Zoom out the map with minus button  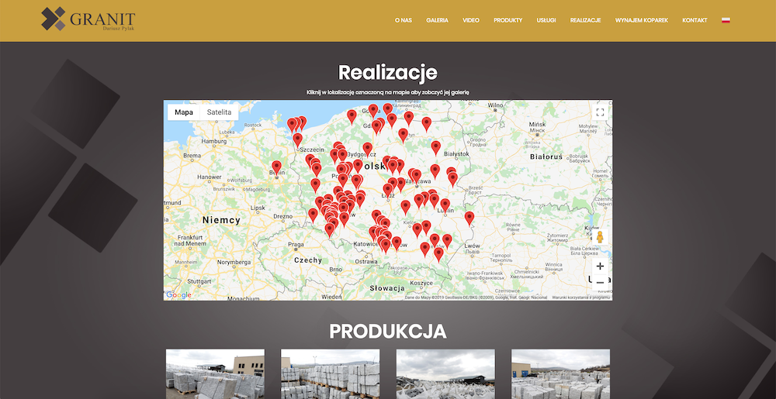(x=599, y=283)
